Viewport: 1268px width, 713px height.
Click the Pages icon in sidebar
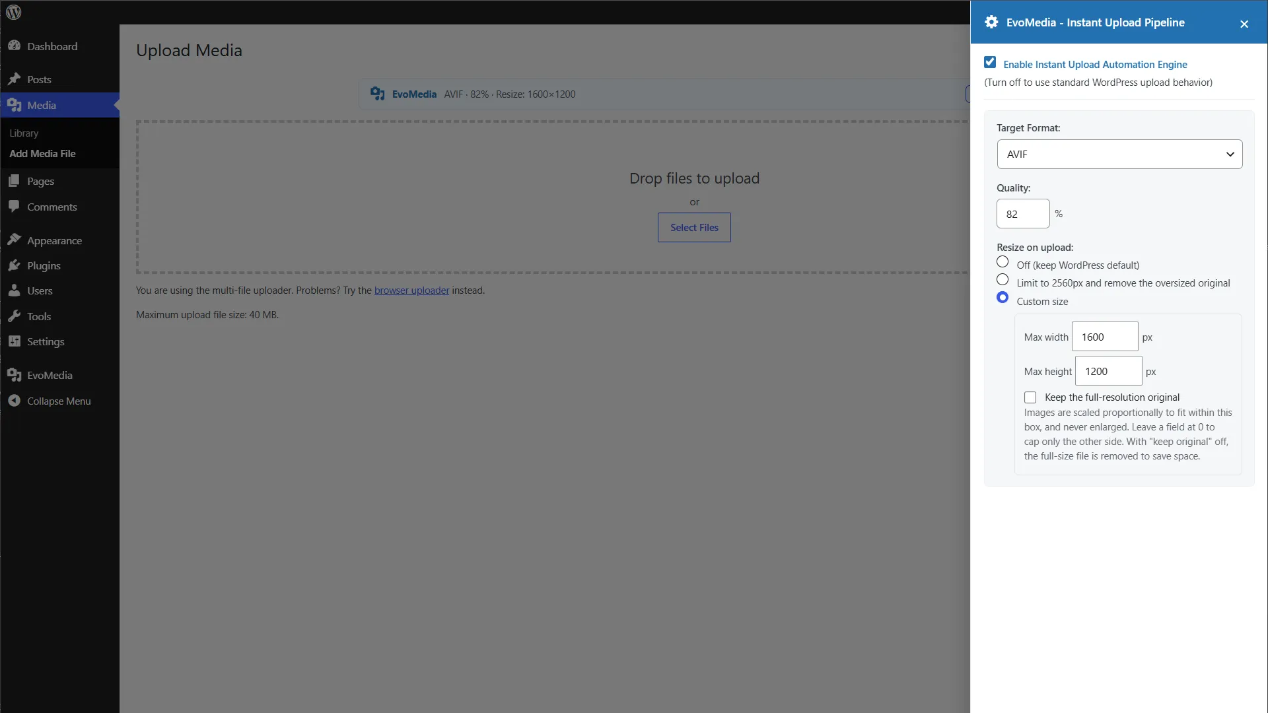(x=14, y=180)
